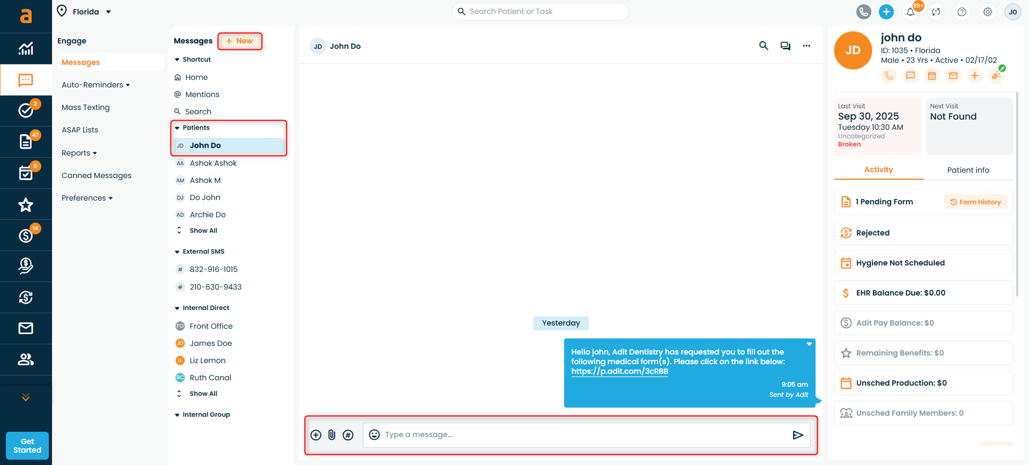Collapse the Patients section
The height and width of the screenshot is (465, 1029).
tap(177, 128)
